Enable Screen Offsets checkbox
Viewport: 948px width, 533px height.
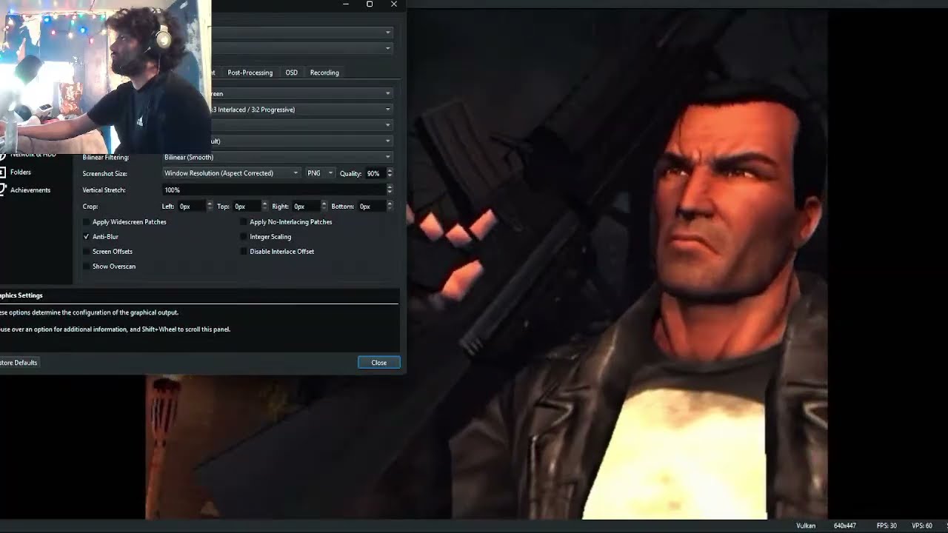87,252
